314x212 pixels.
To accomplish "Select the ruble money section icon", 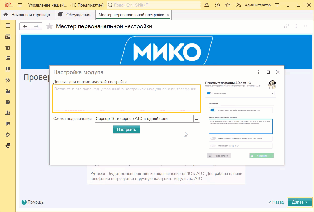I will [x=8, y=102].
